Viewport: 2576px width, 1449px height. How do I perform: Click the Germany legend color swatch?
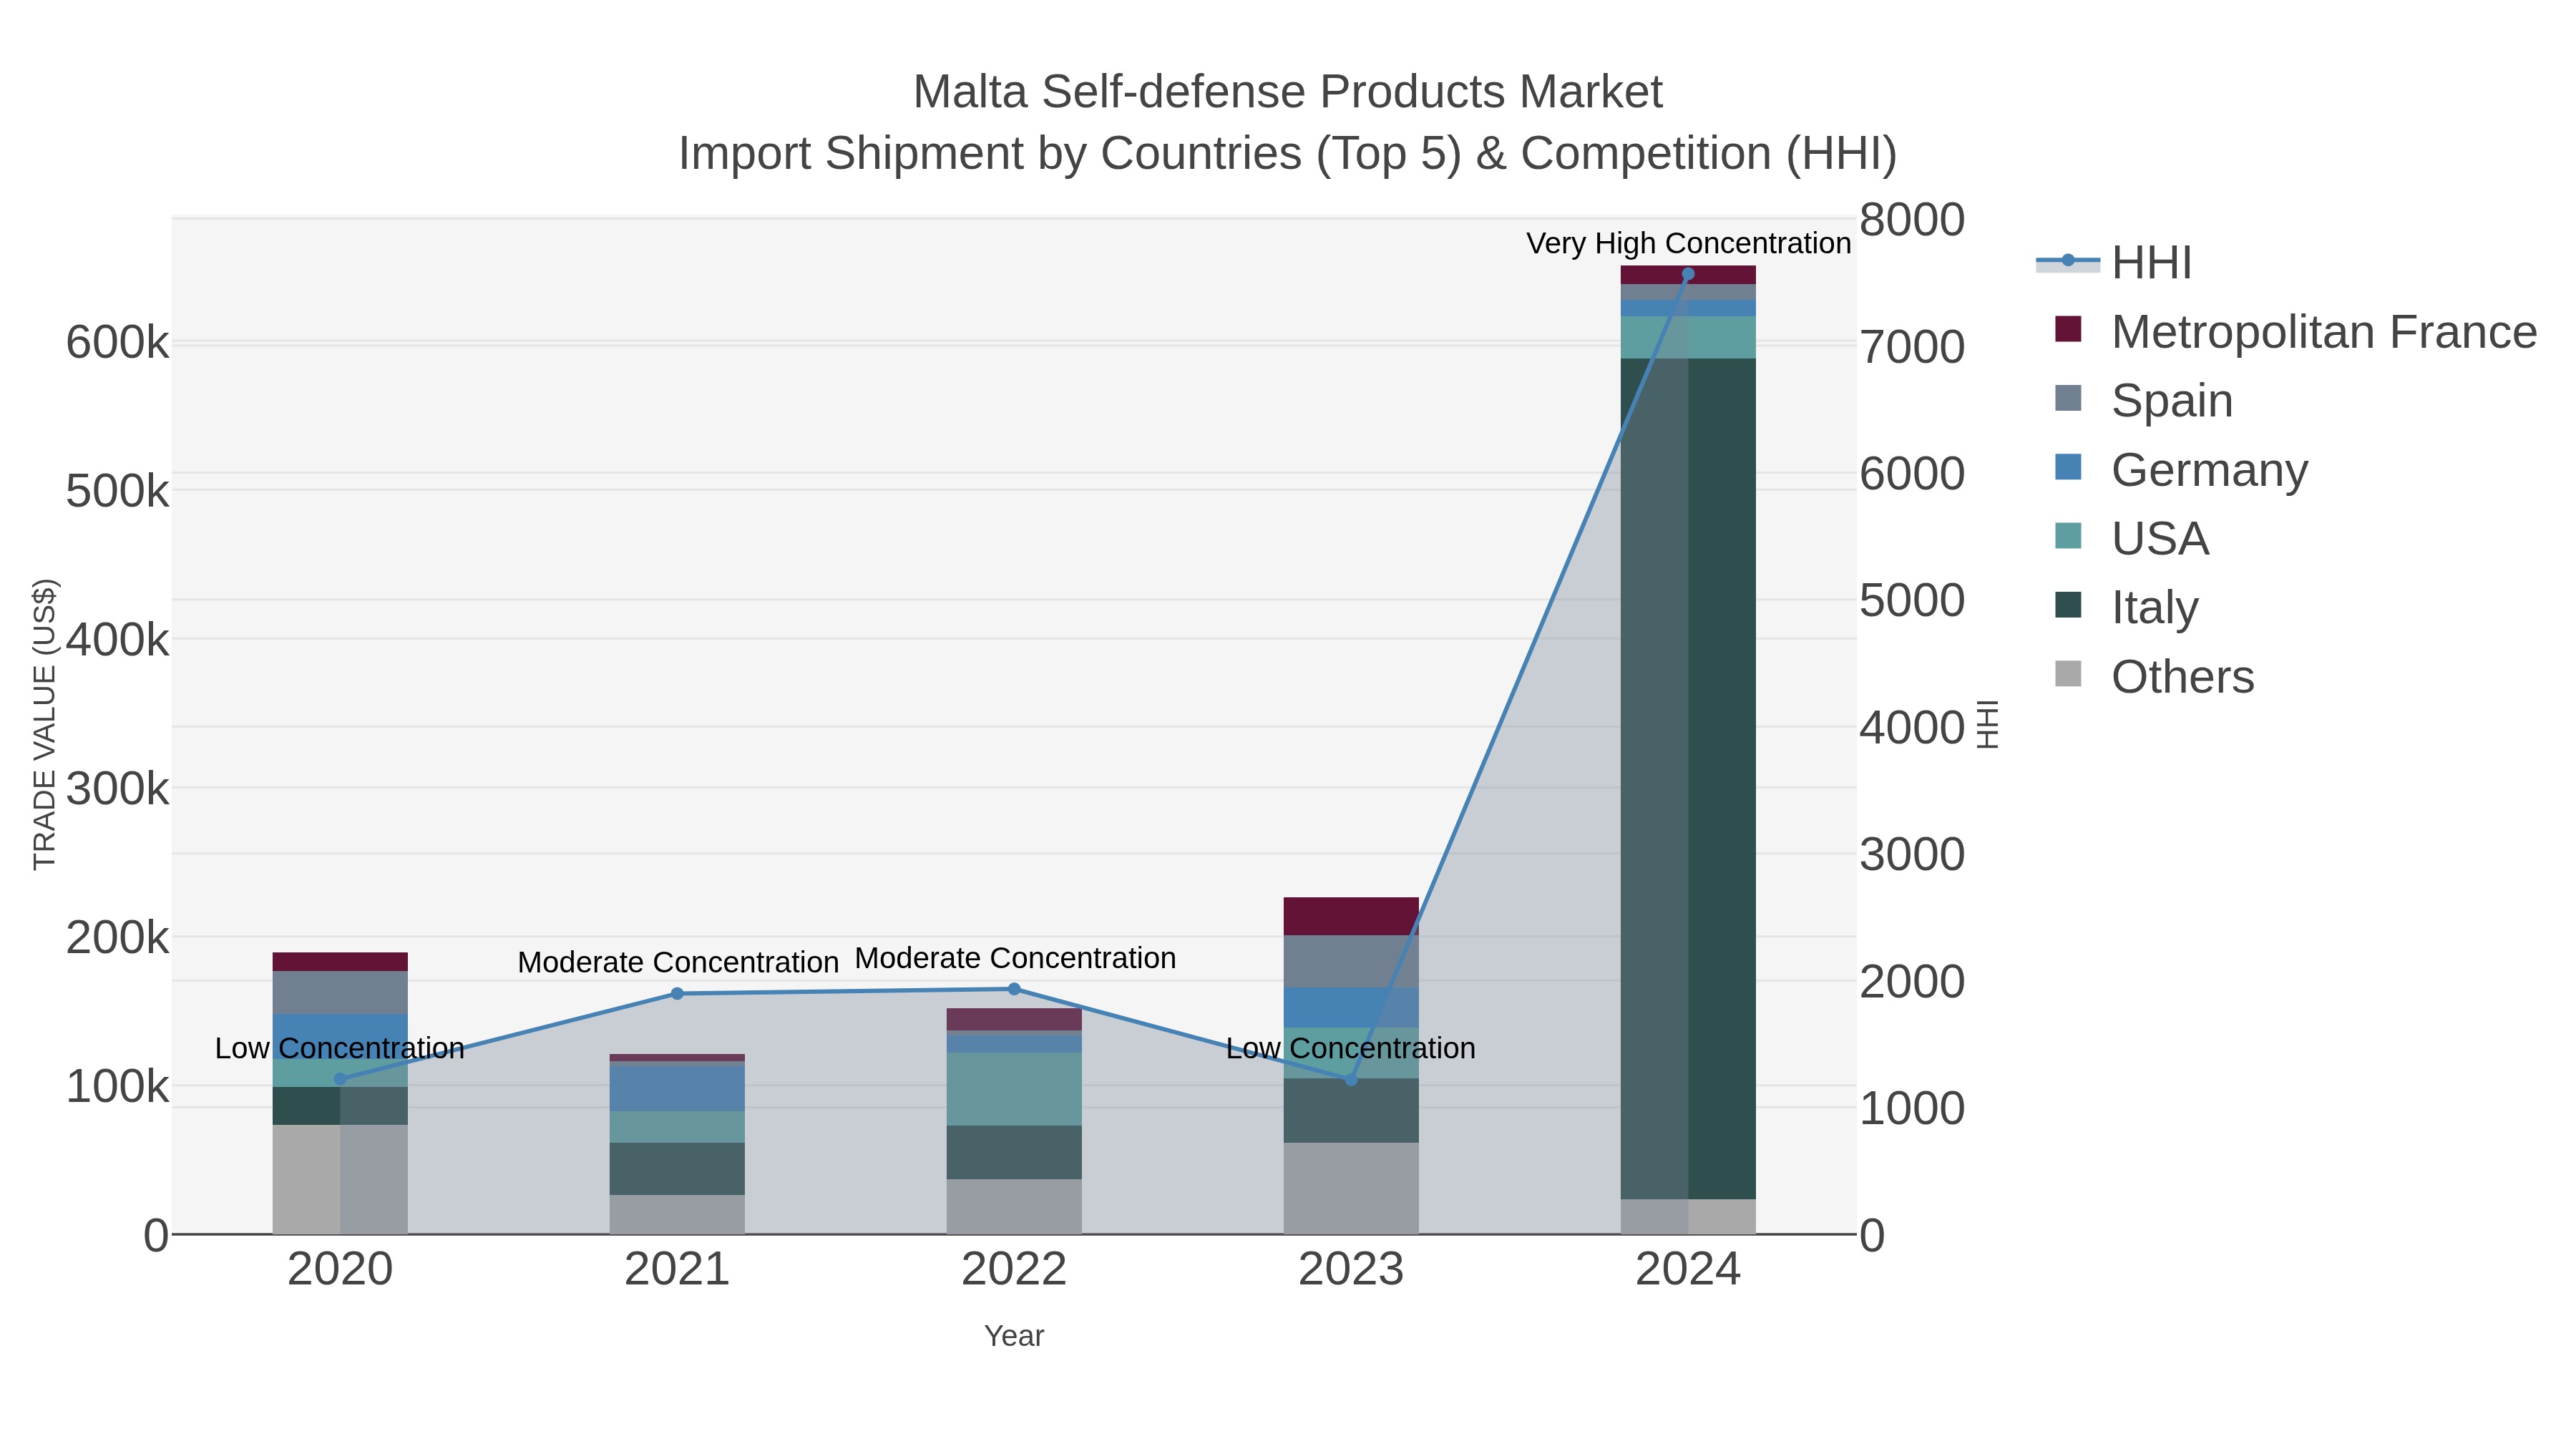click(2068, 467)
